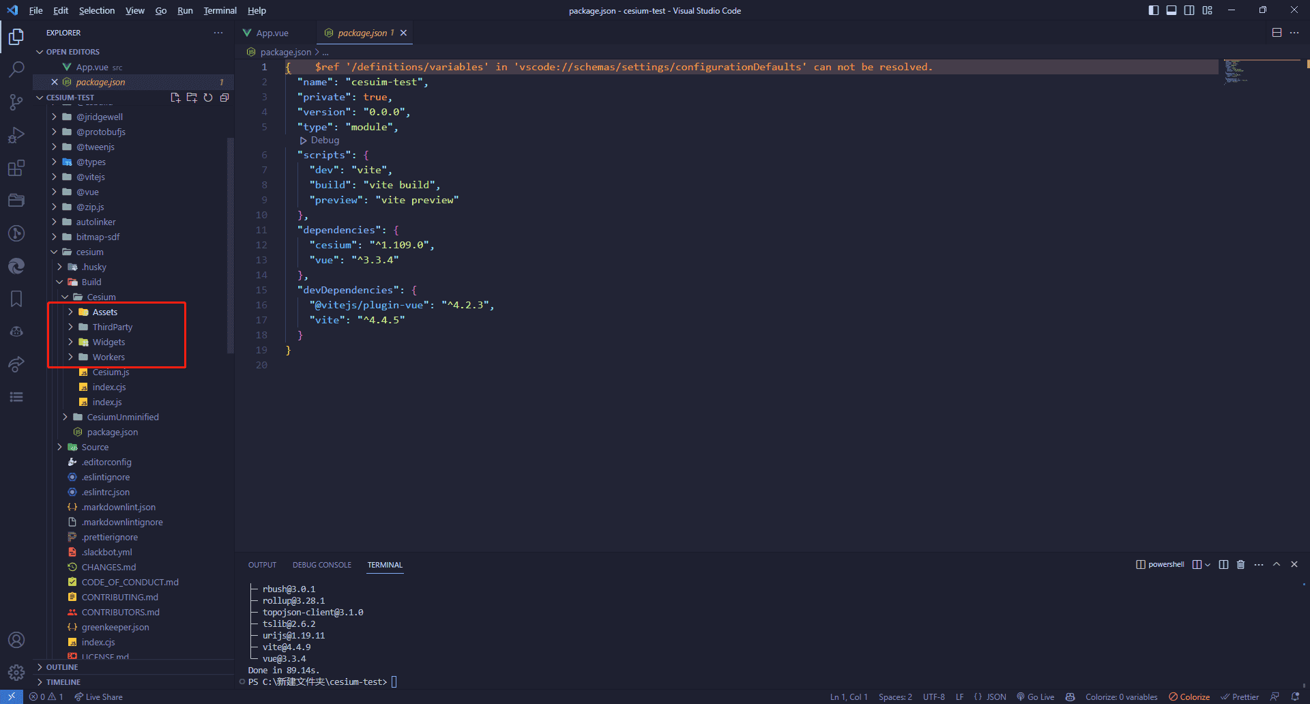Click Prettier in status bar
This screenshot has width=1310, height=704.
tap(1240, 696)
